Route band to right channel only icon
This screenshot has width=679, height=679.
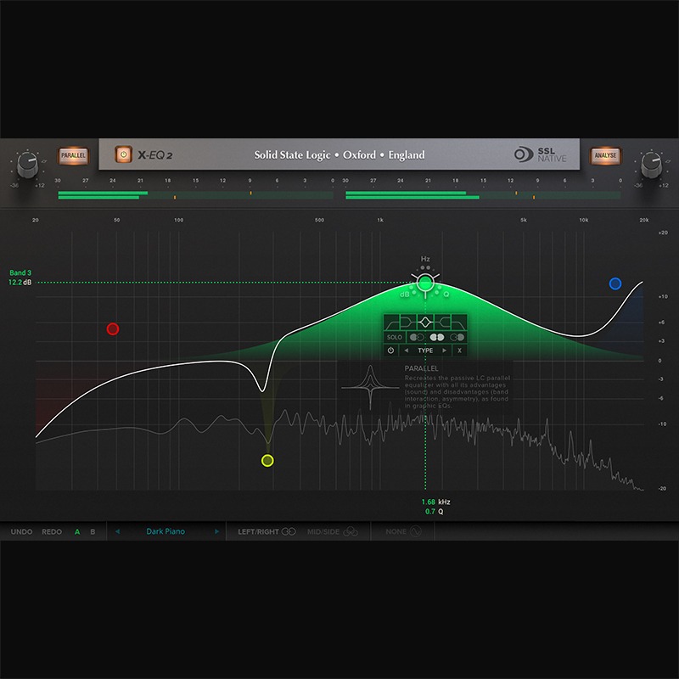[457, 337]
